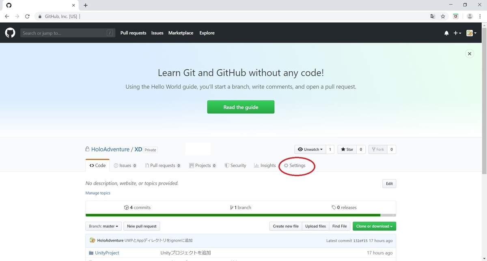View the 1 branch list
487x261 pixels.
click(x=240, y=208)
